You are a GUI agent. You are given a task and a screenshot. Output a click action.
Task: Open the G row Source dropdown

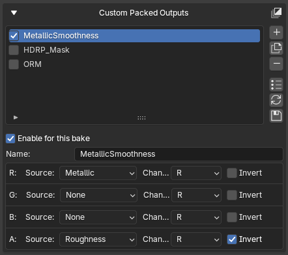pyautogui.click(x=98, y=195)
